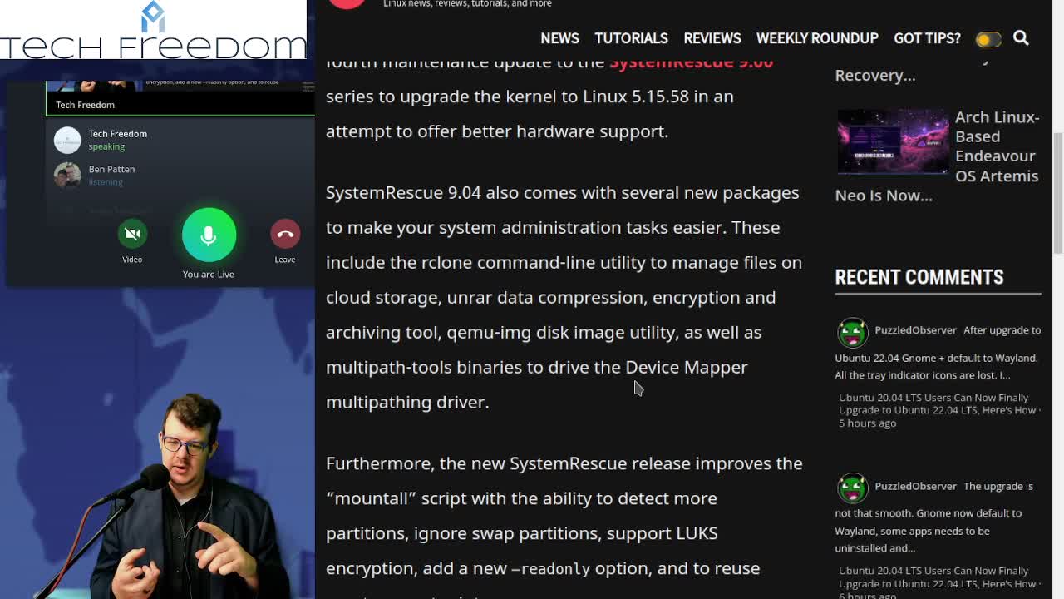Click the 'listening' status under Ben Patten
Viewport: 1064px width, 599px height.
pos(106,181)
